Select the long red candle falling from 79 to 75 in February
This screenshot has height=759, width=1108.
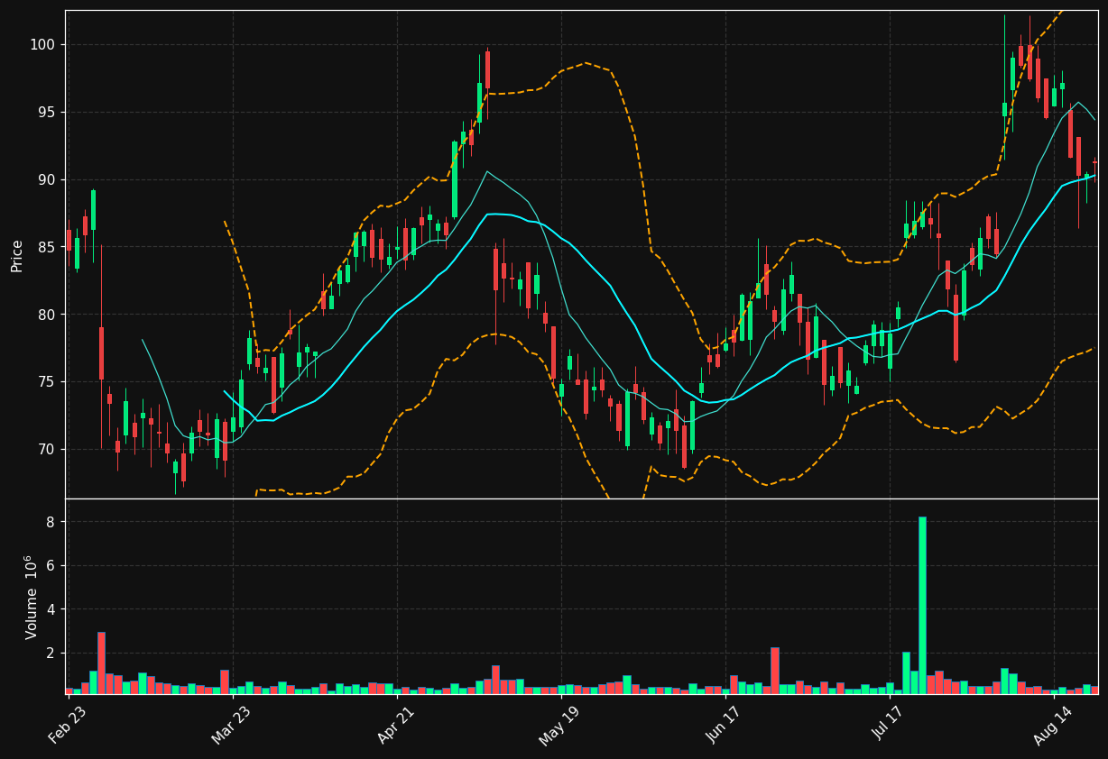tap(101, 353)
